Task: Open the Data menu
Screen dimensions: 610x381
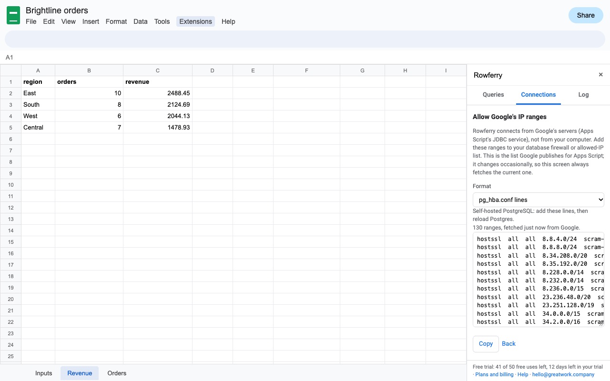Action: (140, 21)
